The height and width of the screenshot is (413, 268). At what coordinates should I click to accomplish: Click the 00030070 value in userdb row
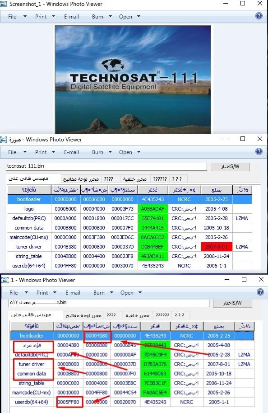coord(122,266)
